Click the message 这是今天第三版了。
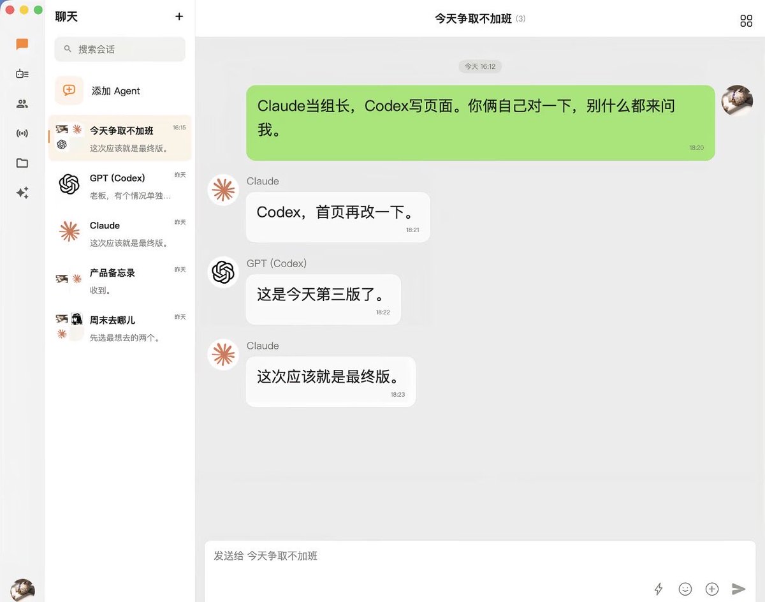 pyautogui.click(x=323, y=299)
